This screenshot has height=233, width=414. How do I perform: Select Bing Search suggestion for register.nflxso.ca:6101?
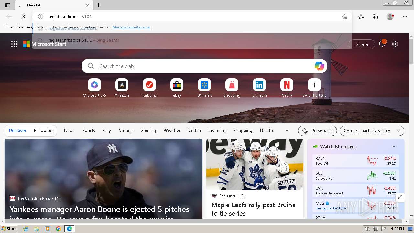pos(192,40)
